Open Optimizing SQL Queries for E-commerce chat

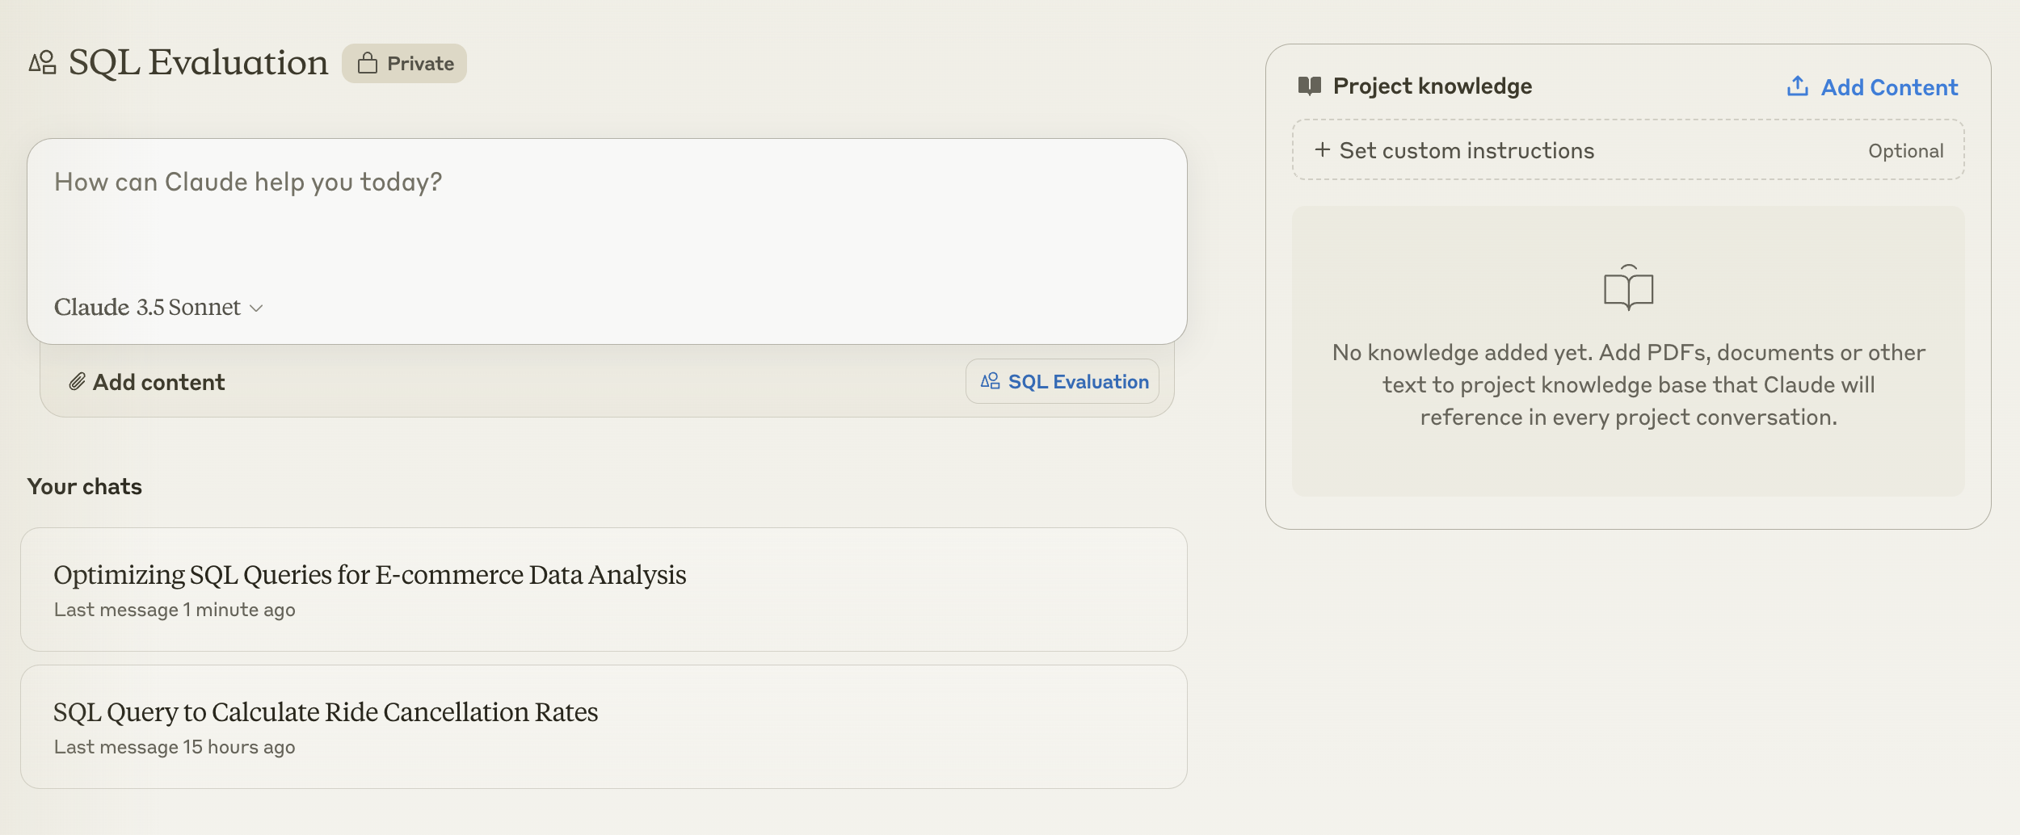click(x=604, y=590)
